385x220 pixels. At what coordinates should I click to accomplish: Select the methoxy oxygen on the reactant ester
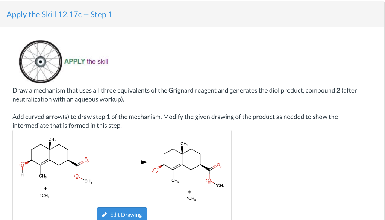(x=77, y=176)
